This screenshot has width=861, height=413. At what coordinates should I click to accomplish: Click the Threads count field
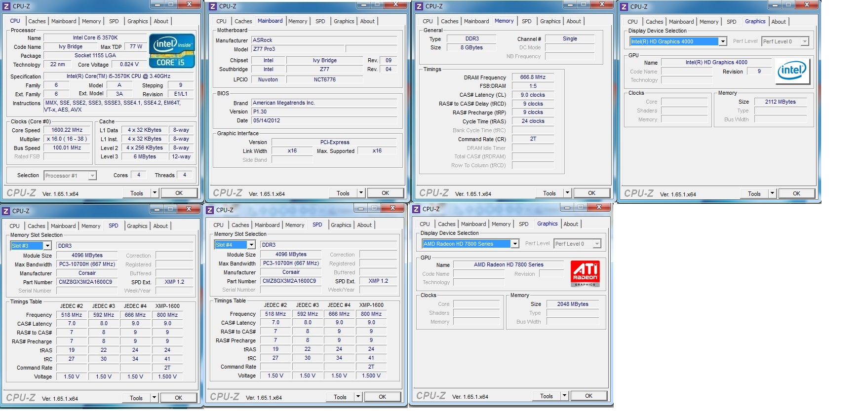[x=185, y=175]
